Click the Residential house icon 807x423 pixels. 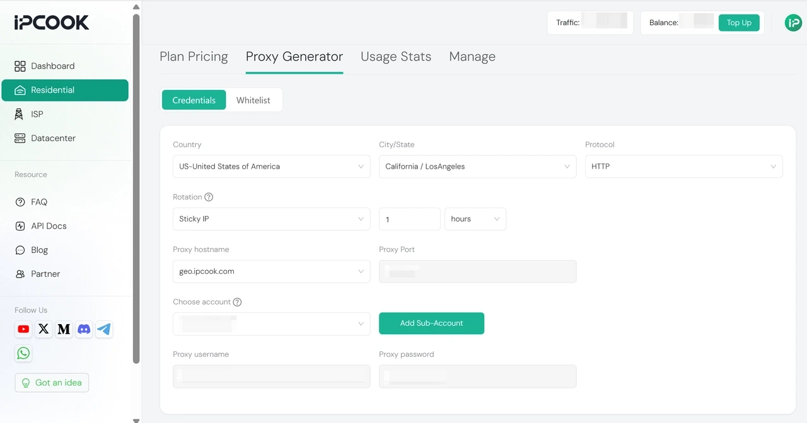click(x=20, y=90)
